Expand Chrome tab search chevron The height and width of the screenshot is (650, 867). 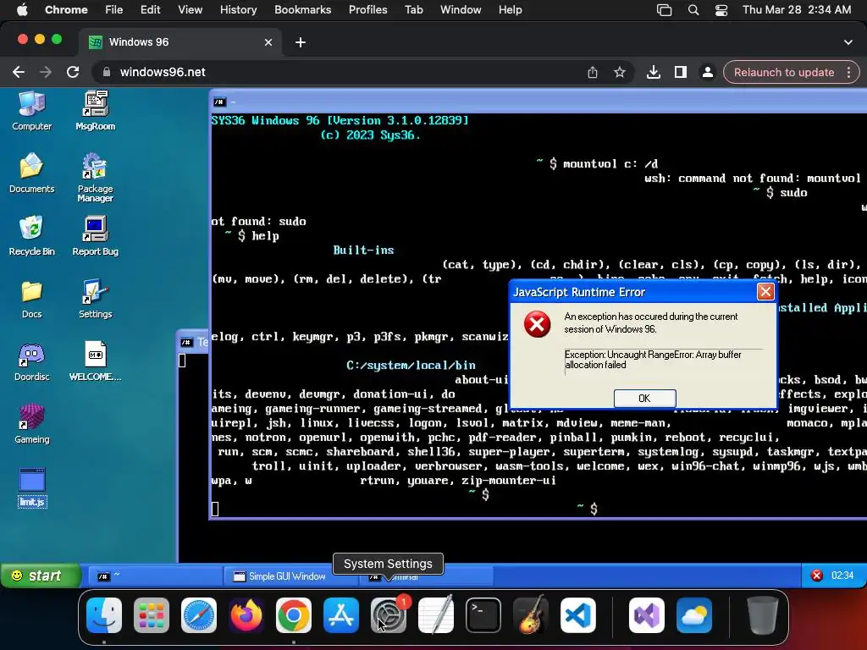point(848,42)
